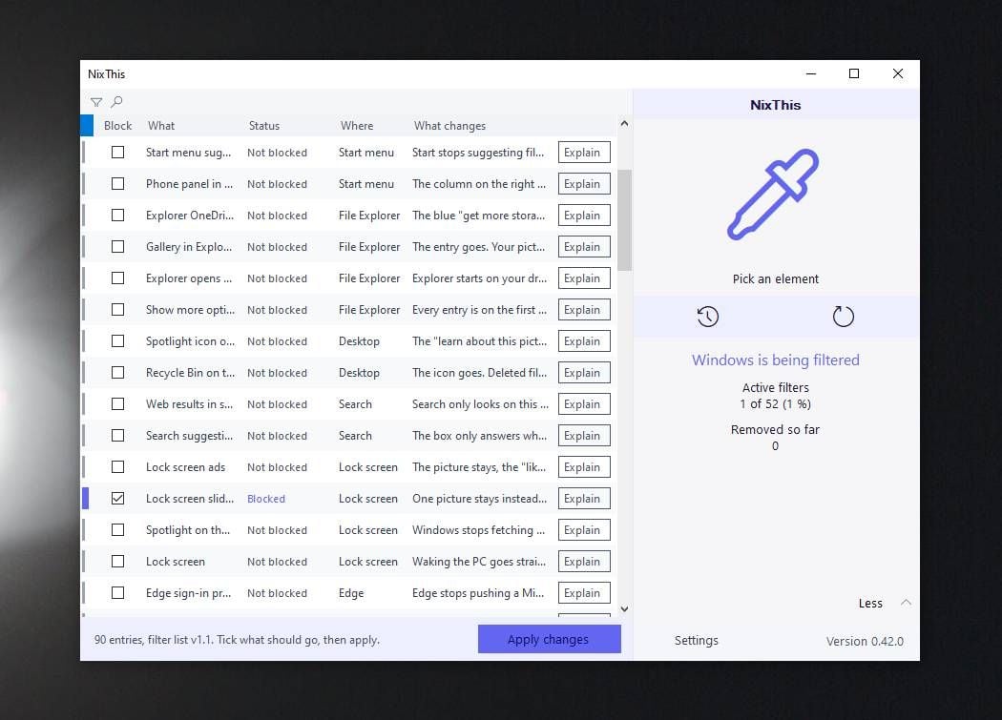Click Explain for Start menu suggestions

coord(584,153)
